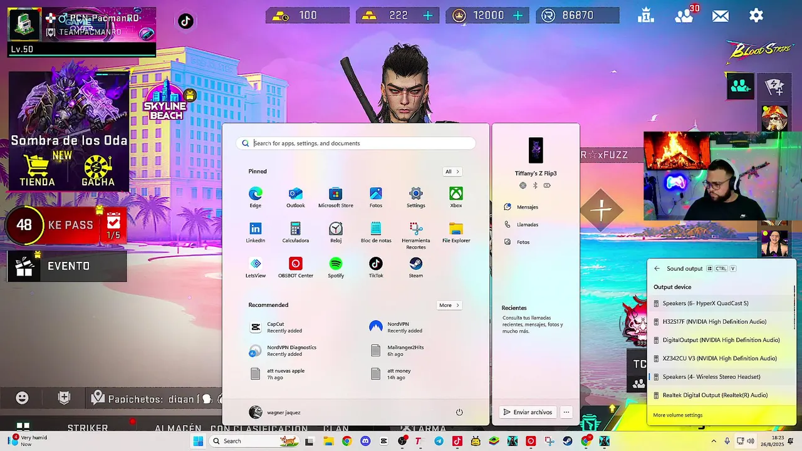Click the Start menu search field
The width and height of the screenshot is (802, 451).
356,143
